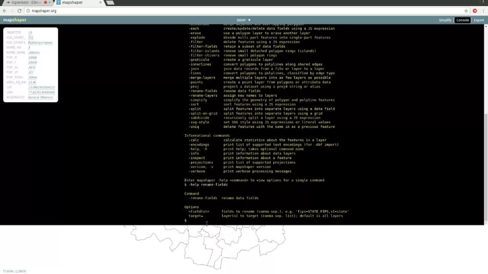
Task: Click the browser forward arrow
Action: tap(12, 11)
